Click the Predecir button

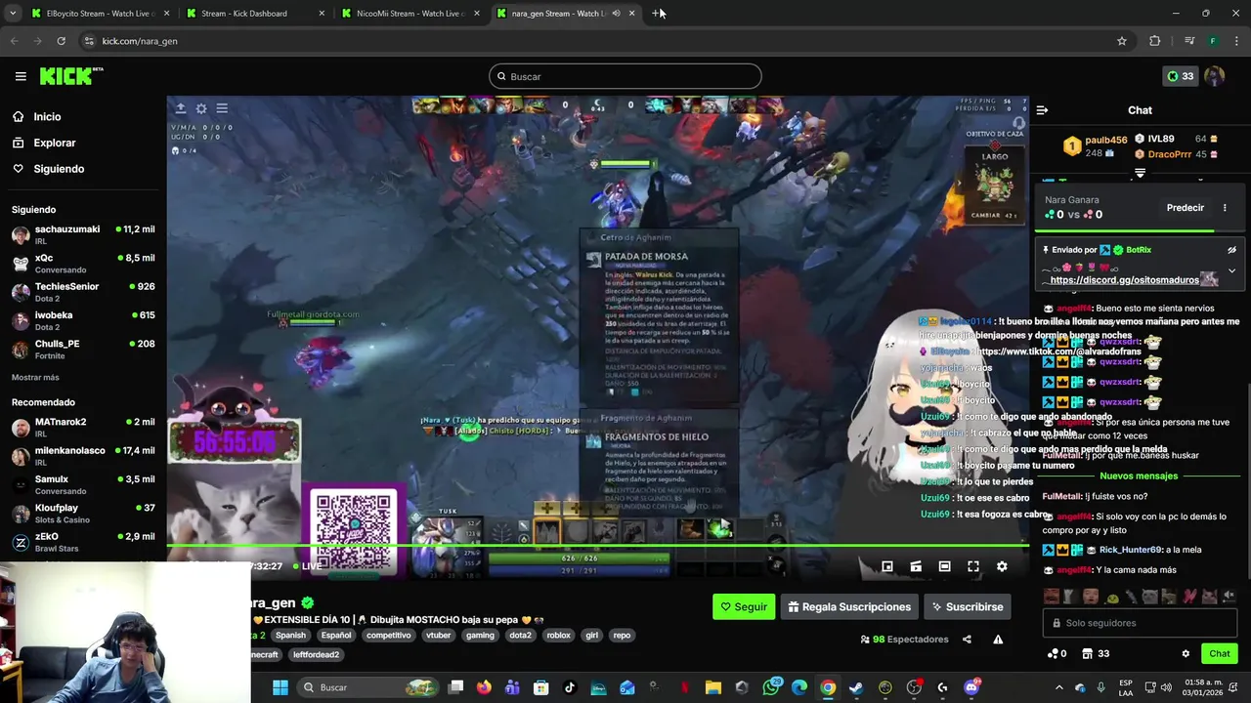[1186, 208]
